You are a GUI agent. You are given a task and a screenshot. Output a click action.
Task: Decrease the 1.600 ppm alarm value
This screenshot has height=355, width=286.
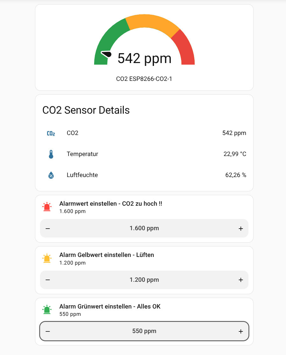point(48,228)
